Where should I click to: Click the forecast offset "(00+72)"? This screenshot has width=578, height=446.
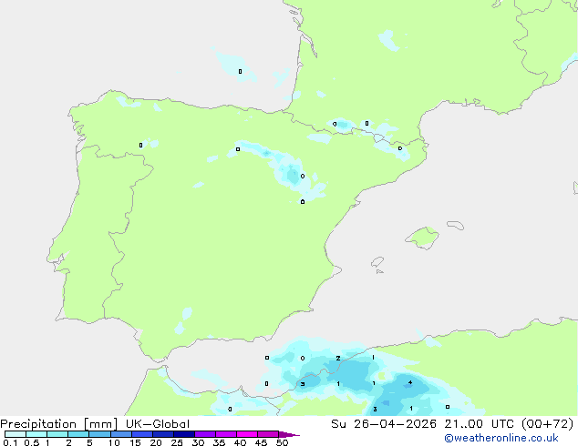[x=547, y=423]
